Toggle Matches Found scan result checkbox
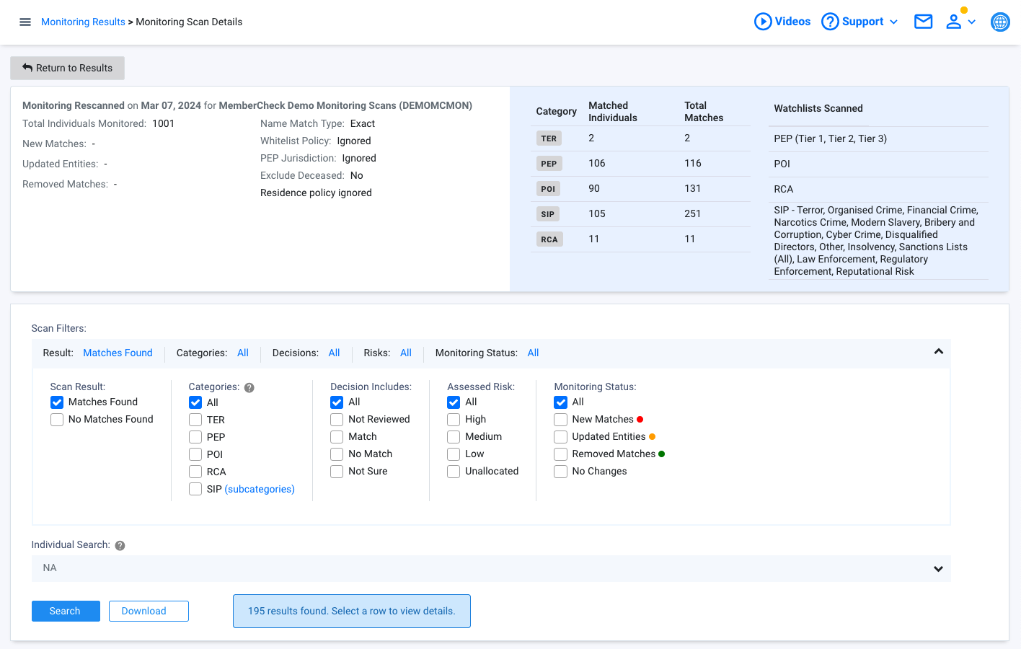The height and width of the screenshot is (649, 1021). [57, 402]
